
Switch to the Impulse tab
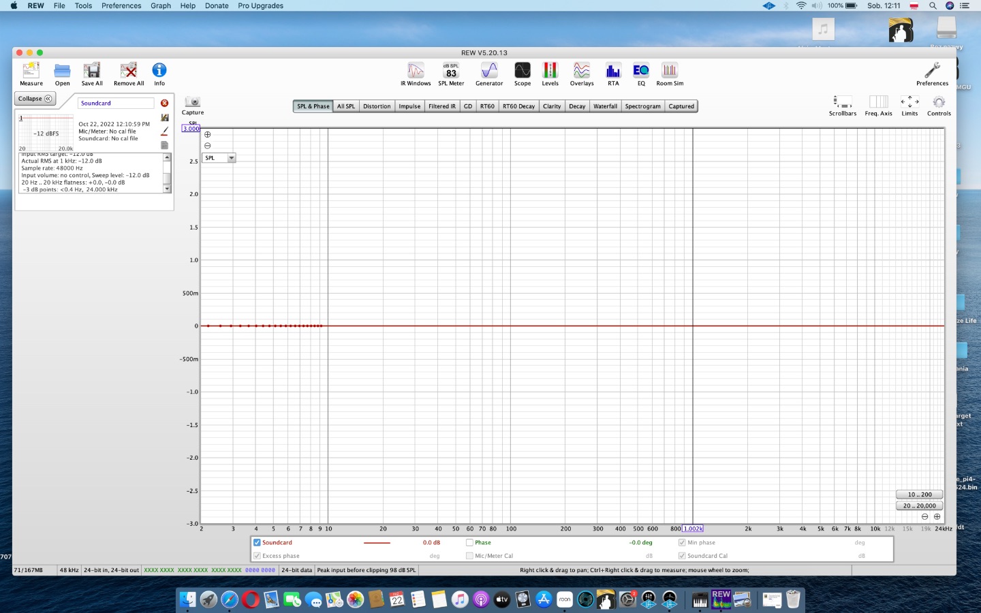409,106
